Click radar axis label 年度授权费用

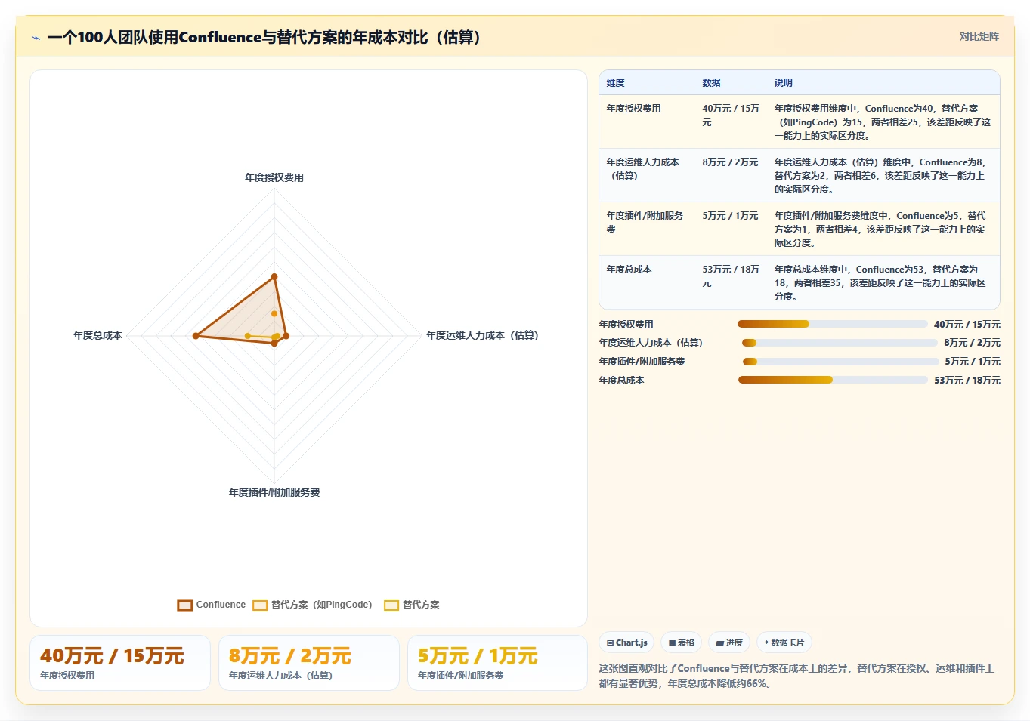click(274, 178)
